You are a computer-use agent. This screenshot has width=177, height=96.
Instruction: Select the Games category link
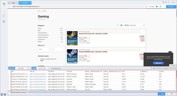click(40, 28)
